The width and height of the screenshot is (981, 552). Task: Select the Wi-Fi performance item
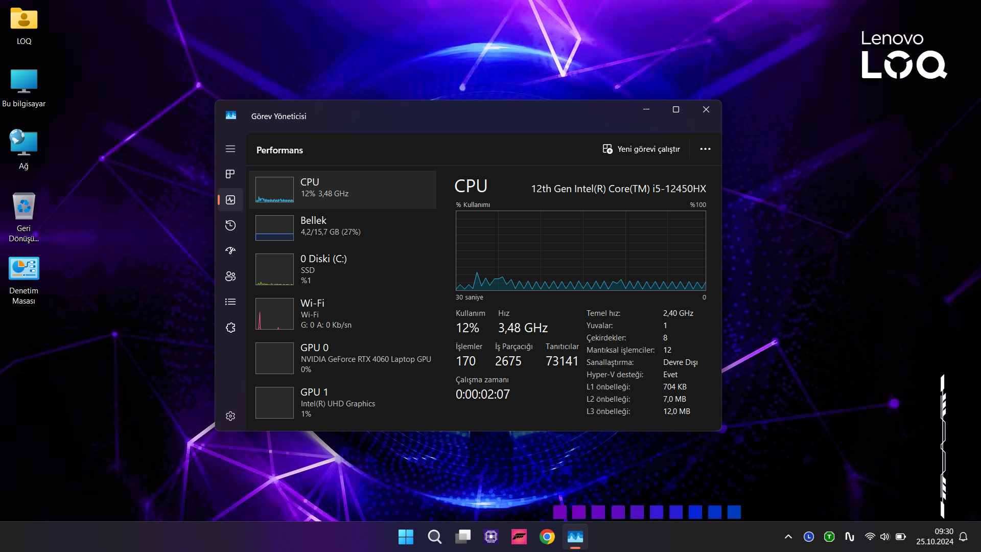342,314
